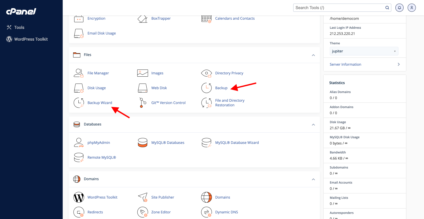Image resolution: width=424 pixels, height=219 pixels.
Task: Click the Web Disk icon
Action: [143, 88]
